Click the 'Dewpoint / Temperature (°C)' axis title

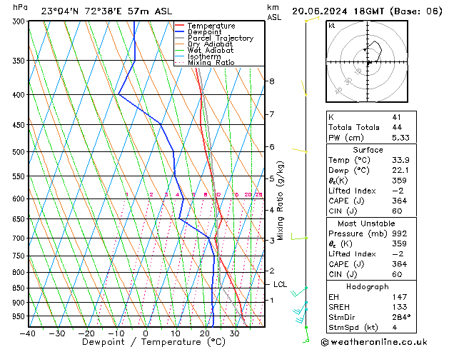(x=153, y=342)
